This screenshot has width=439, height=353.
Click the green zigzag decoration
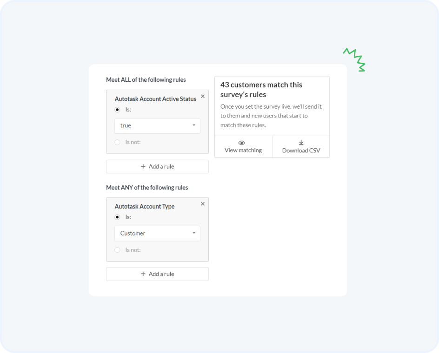354,59
